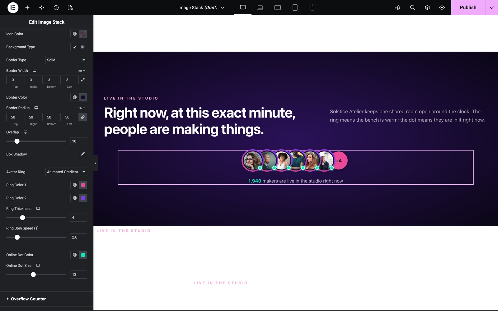Open global colors for Border Color
The height and width of the screenshot is (311, 498).
point(75,97)
